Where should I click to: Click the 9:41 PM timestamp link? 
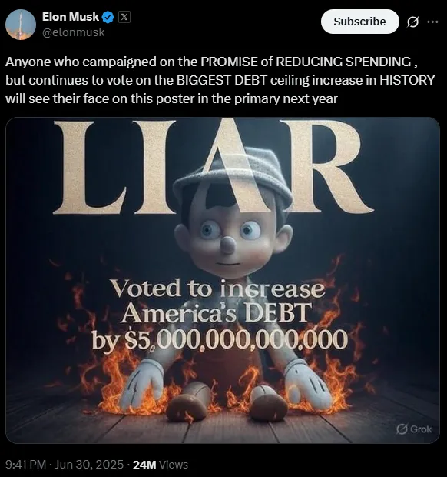(x=26, y=465)
